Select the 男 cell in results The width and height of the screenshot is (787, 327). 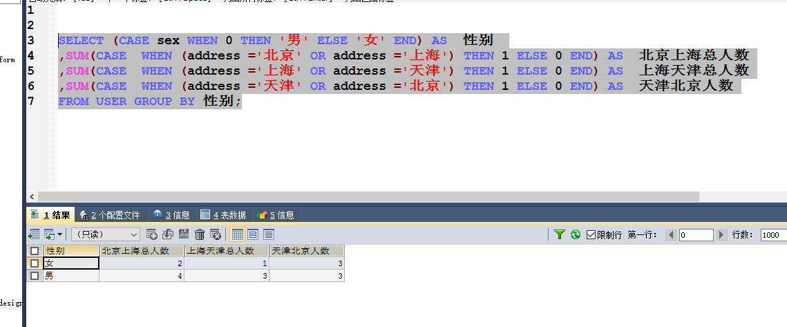click(x=70, y=275)
